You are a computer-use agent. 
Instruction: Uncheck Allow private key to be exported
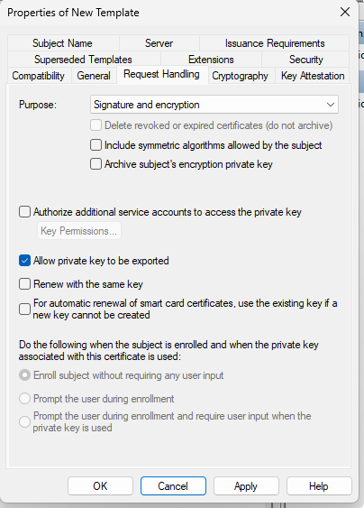pos(24,261)
